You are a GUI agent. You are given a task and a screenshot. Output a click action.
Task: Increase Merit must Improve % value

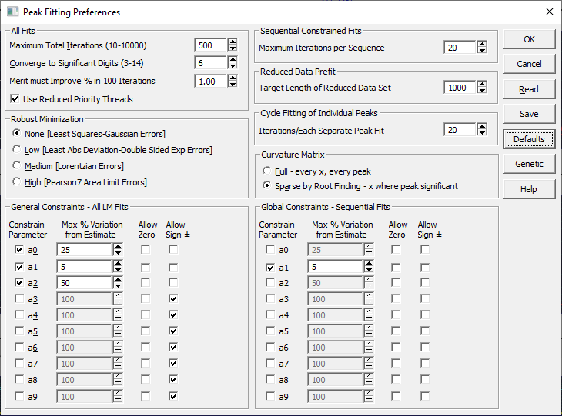(x=232, y=78)
